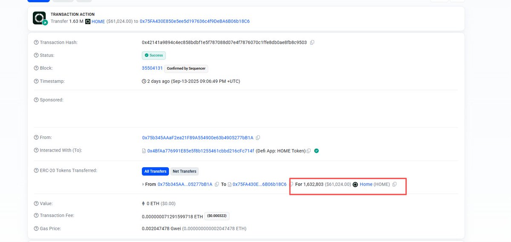This screenshot has width=511, height=242.
Task: Click the Home token logo in transfer row
Action: pyautogui.click(x=356, y=184)
